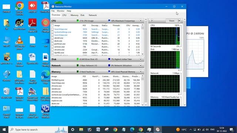Click the Windows Start button

4,130
